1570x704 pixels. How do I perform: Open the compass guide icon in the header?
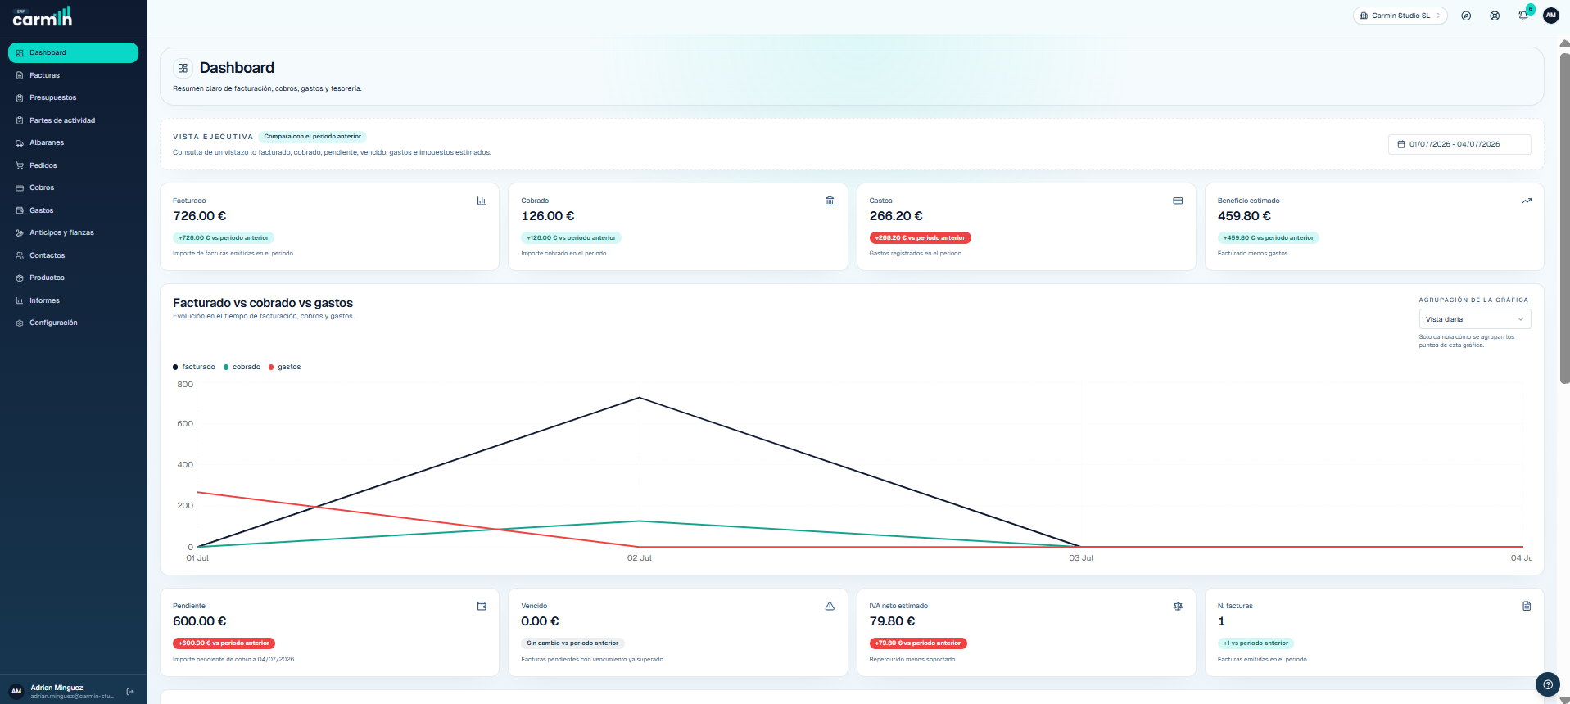[1466, 16]
